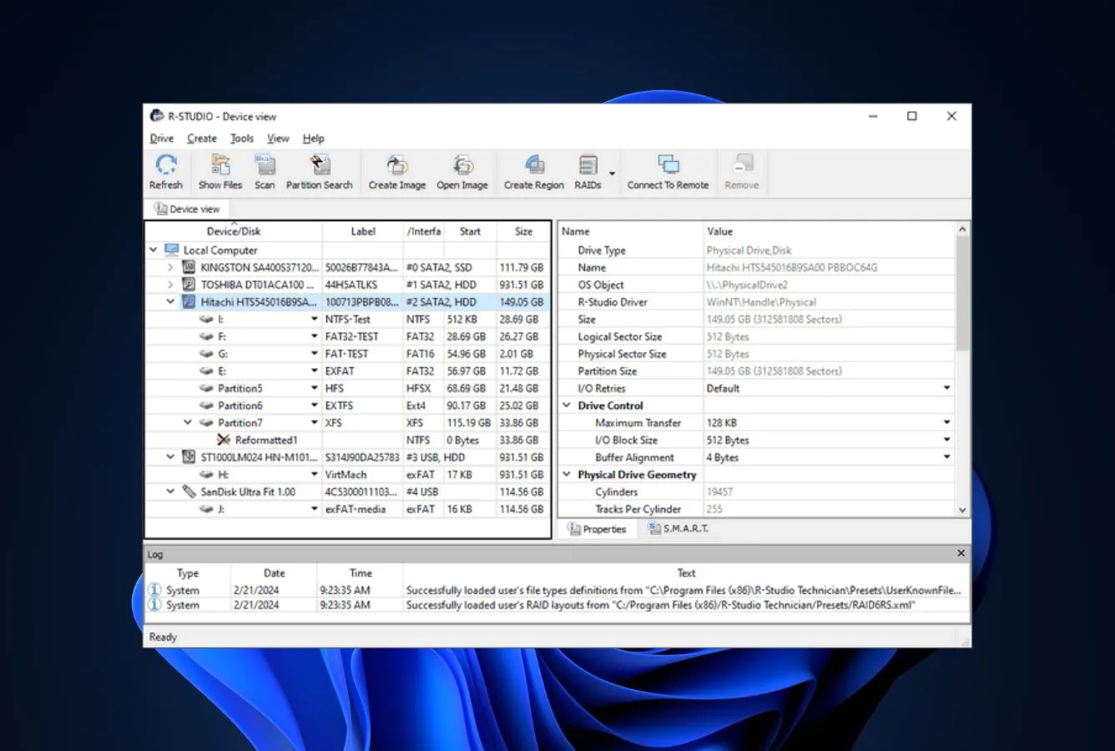
Task: Click the KINGSTON SA400S37120 drive icon
Action: 189,267
